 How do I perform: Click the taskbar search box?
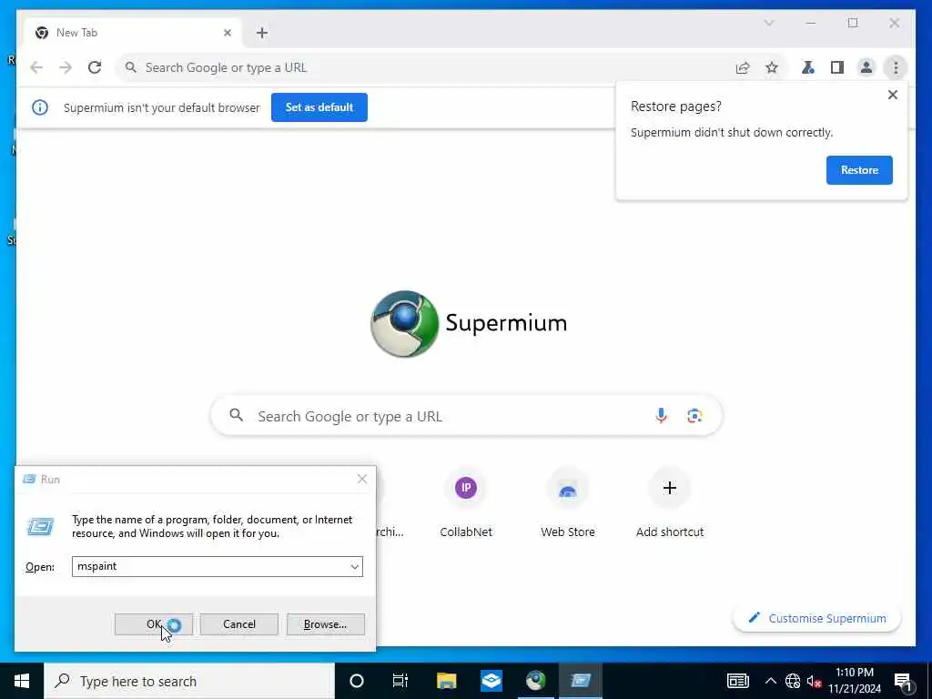[x=189, y=681]
